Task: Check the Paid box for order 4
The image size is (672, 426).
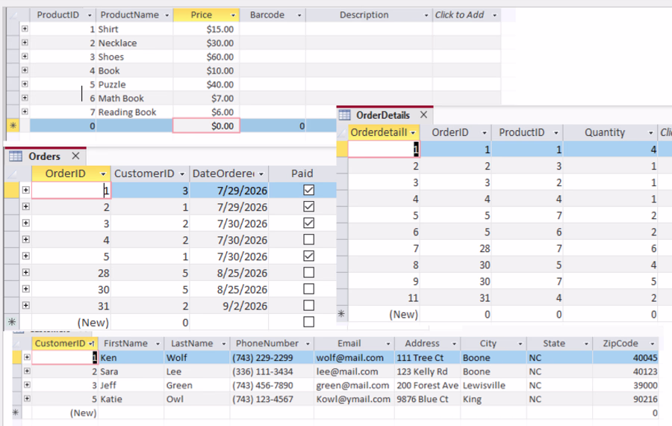Action: pyautogui.click(x=308, y=239)
